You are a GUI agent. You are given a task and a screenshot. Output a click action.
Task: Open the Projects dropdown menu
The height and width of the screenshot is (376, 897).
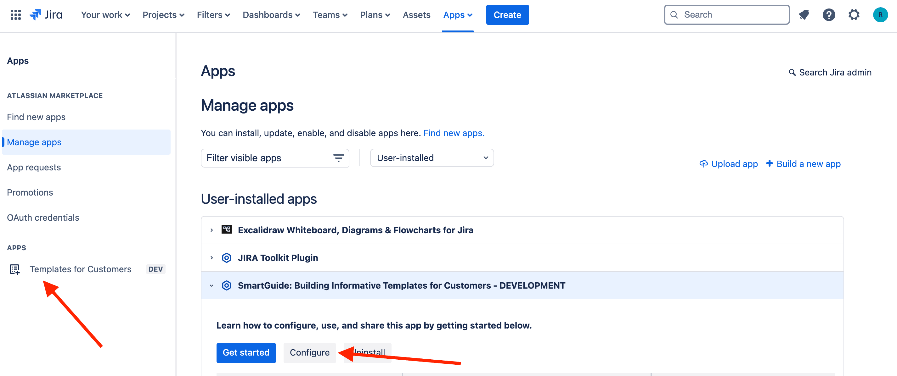[163, 14]
